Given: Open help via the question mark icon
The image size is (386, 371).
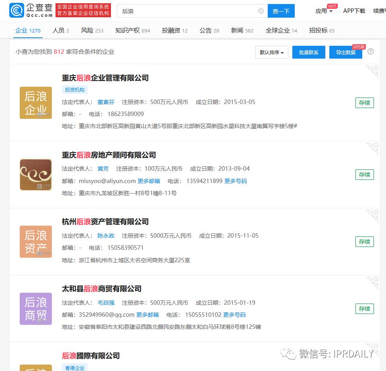Looking at the screenshot, I should click(x=371, y=51).
